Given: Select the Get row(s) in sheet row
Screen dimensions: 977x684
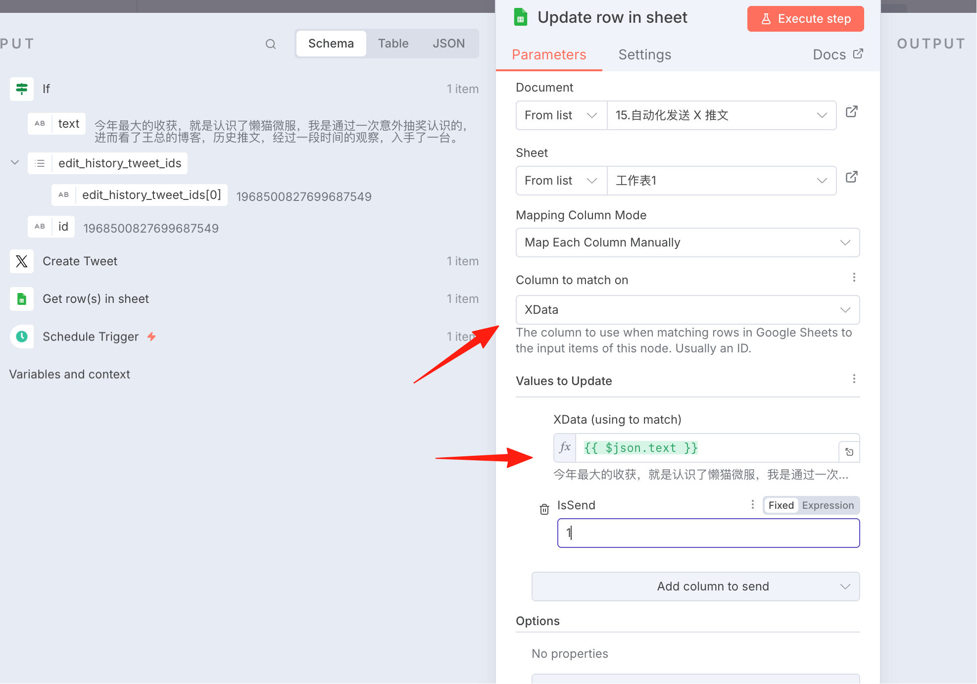Looking at the screenshot, I should [244, 299].
